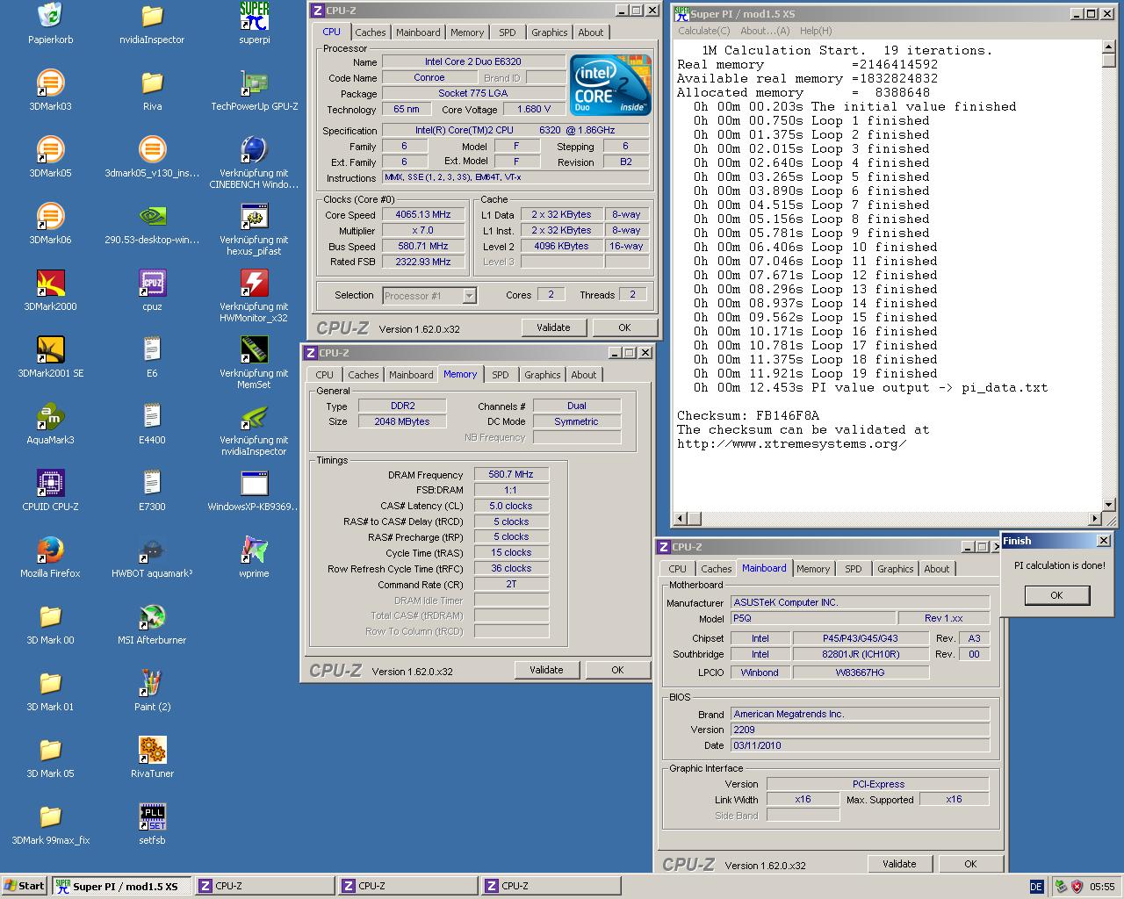This screenshot has width=1124, height=899.
Task: Open Mainboard tab in top CPU-Z window
Action: (418, 32)
